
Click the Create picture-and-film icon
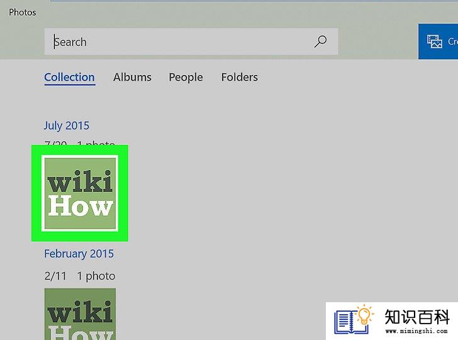click(434, 41)
